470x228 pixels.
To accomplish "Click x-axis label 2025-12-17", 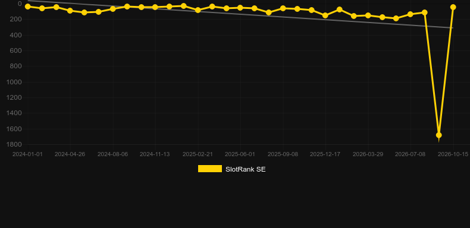I will 325,154.
